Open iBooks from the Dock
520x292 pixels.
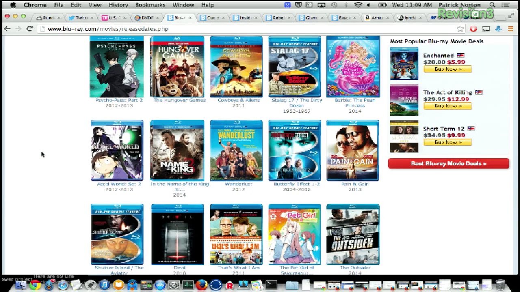[118, 285]
